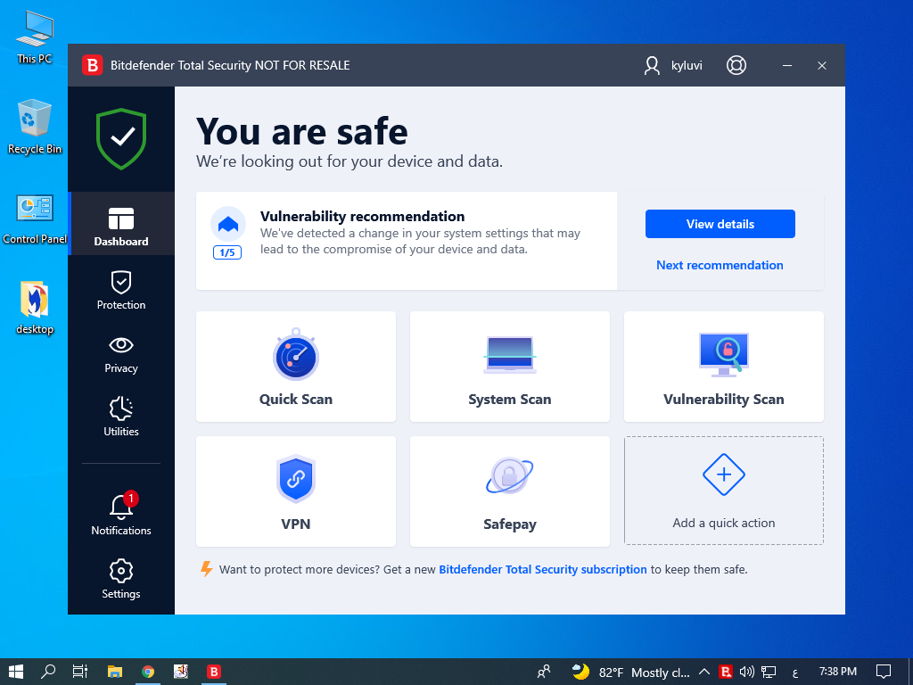
Task: Open the volume speaker control
Action: click(x=746, y=672)
